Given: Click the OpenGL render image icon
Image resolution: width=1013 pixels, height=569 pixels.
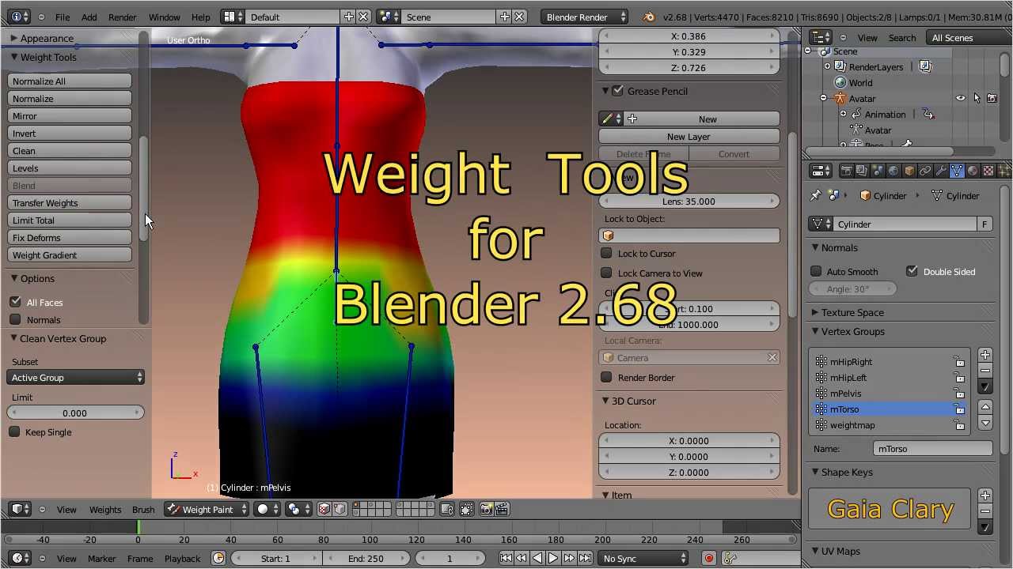Looking at the screenshot, I should 487,510.
